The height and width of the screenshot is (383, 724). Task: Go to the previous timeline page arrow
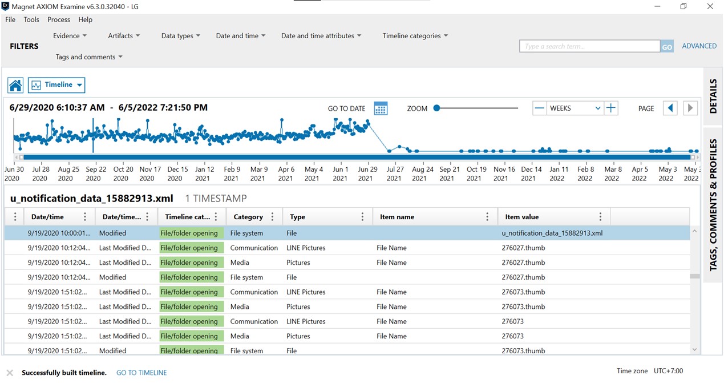670,108
